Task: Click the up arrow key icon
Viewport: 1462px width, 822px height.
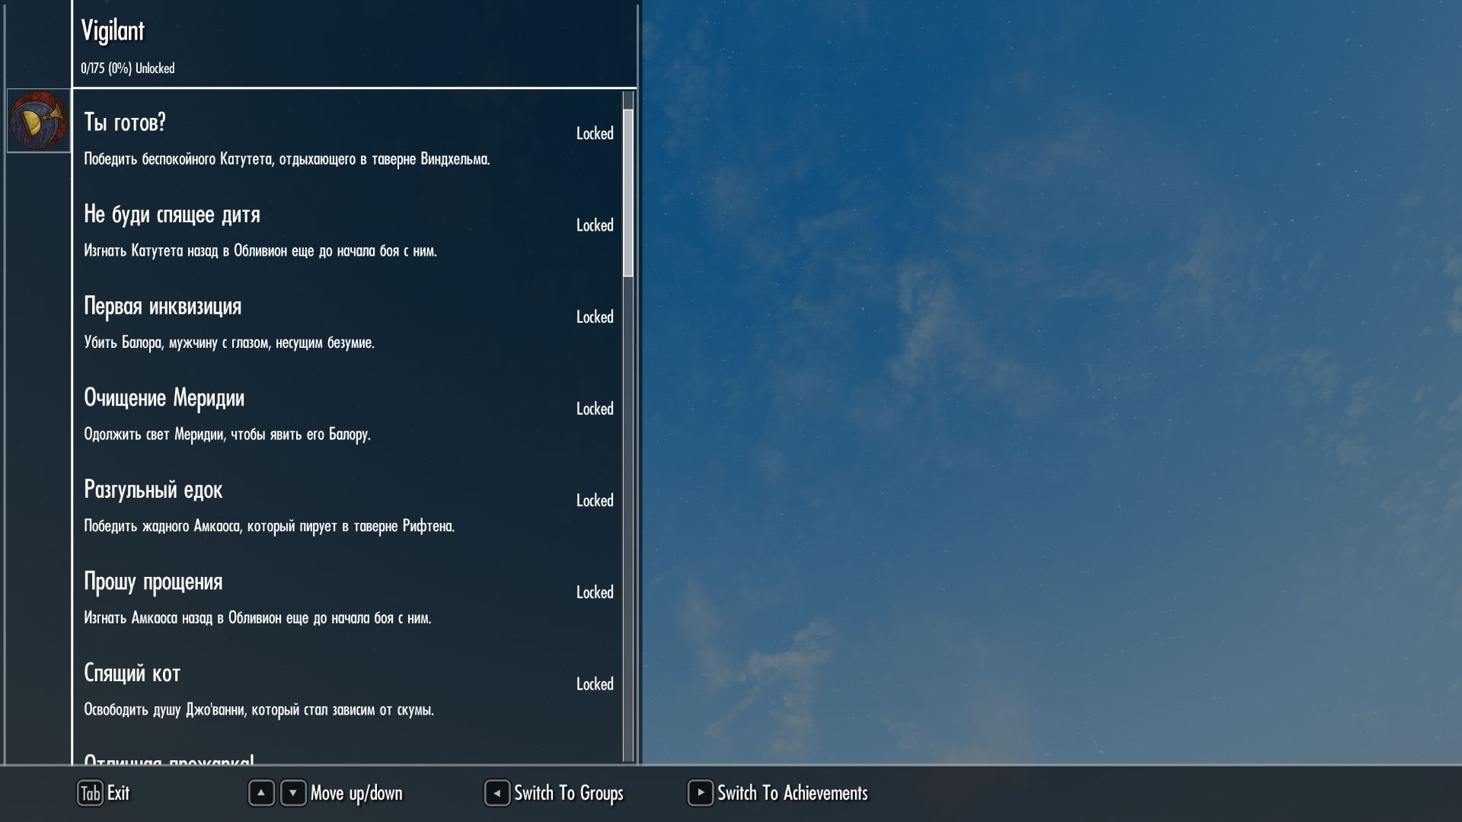Action: click(x=261, y=793)
